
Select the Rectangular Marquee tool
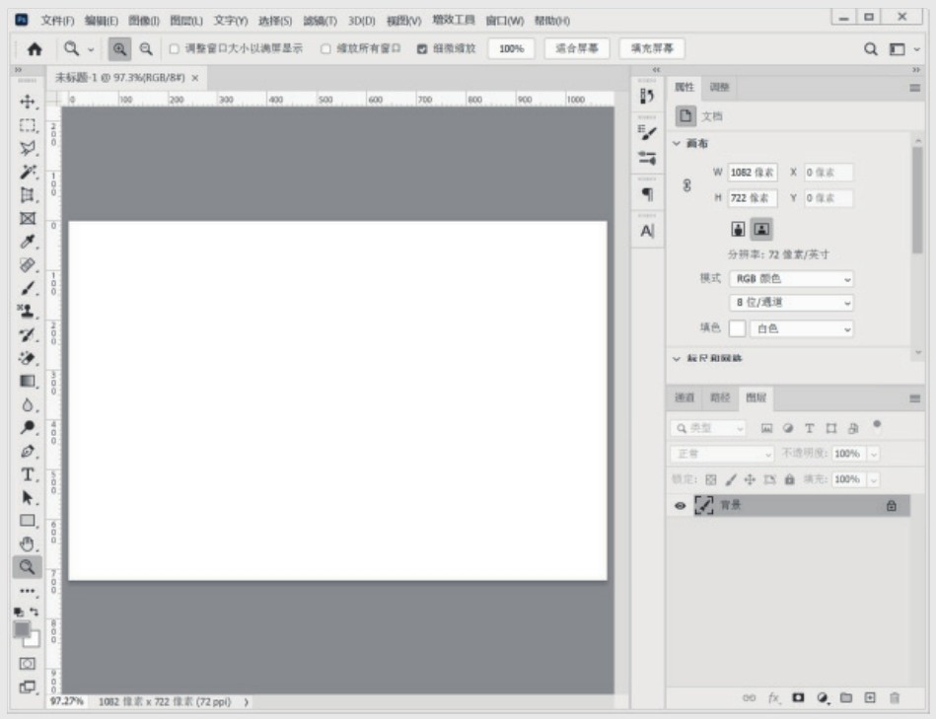click(28, 125)
